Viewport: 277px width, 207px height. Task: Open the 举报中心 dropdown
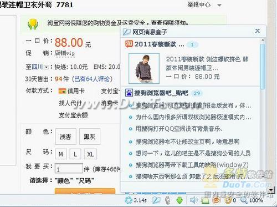[x=219, y=5]
